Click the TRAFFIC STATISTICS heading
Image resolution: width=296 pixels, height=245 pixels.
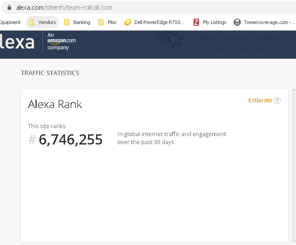pyautogui.click(x=50, y=73)
